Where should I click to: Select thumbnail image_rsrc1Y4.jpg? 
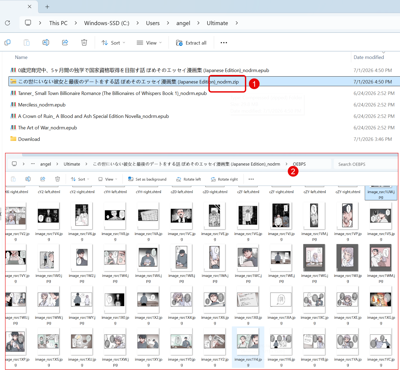click(x=248, y=347)
